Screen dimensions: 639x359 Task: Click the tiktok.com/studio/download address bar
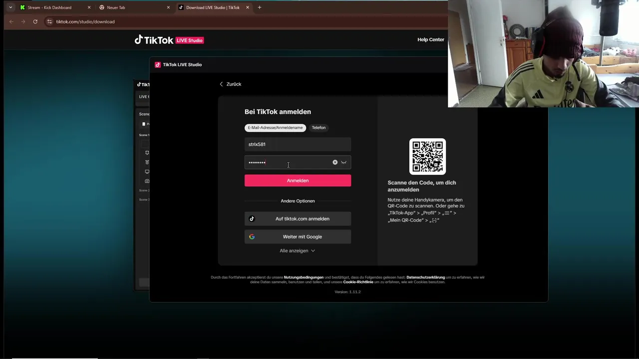(85, 21)
